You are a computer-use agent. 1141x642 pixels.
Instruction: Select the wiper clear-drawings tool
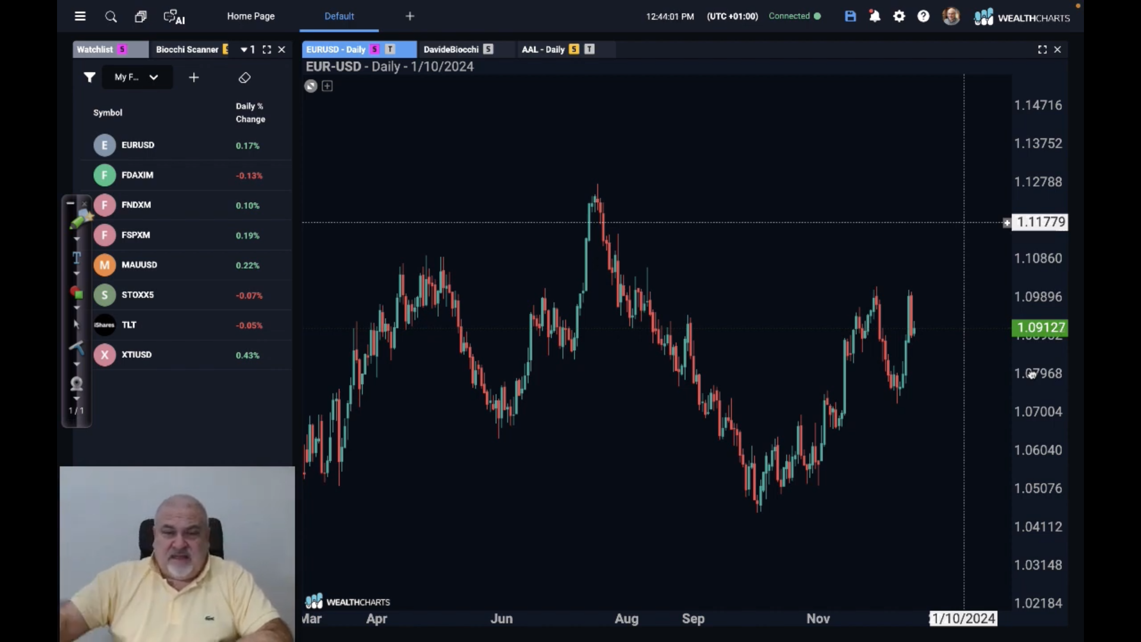point(77,347)
